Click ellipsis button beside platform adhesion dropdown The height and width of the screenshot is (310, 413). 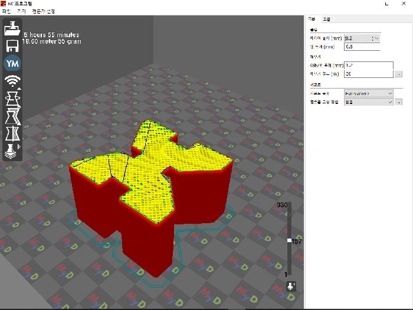coord(398,102)
